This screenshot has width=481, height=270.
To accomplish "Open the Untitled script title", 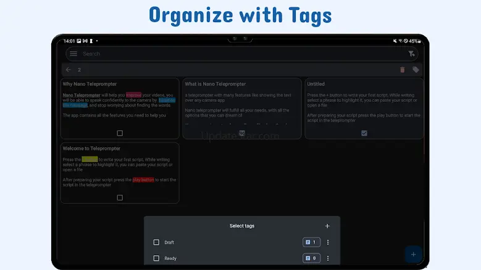I will (316, 84).
